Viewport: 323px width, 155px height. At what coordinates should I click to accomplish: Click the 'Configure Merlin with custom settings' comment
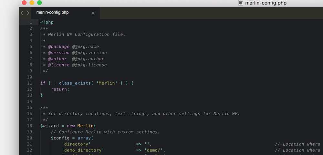(106, 132)
